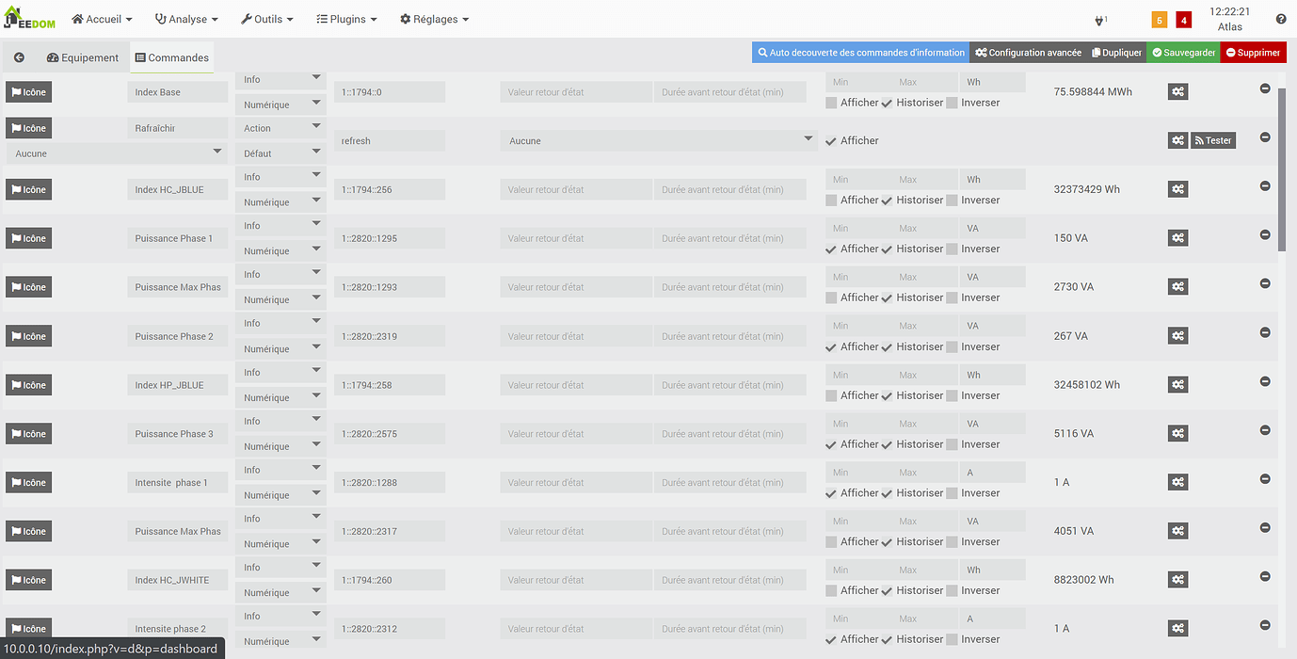Toggle Afficher checkbox for Index Base
The height and width of the screenshot is (659, 1297).
pyautogui.click(x=831, y=103)
